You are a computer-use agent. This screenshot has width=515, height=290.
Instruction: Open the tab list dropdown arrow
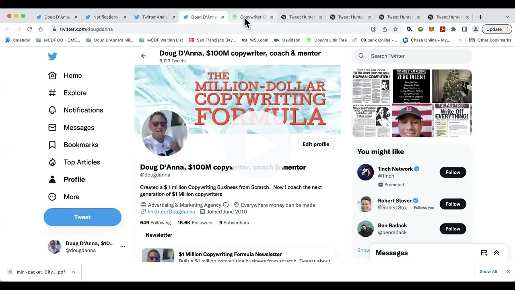tap(507, 17)
